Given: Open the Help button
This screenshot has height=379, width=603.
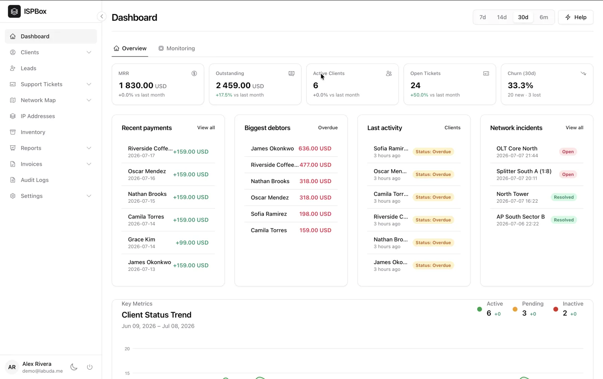Looking at the screenshot, I should coord(575,17).
